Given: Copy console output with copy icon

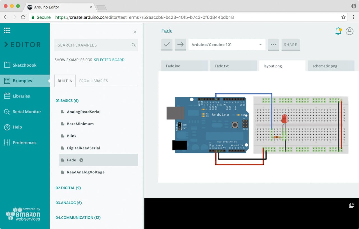Looking at the screenshot, I should (x=351, y=205).
